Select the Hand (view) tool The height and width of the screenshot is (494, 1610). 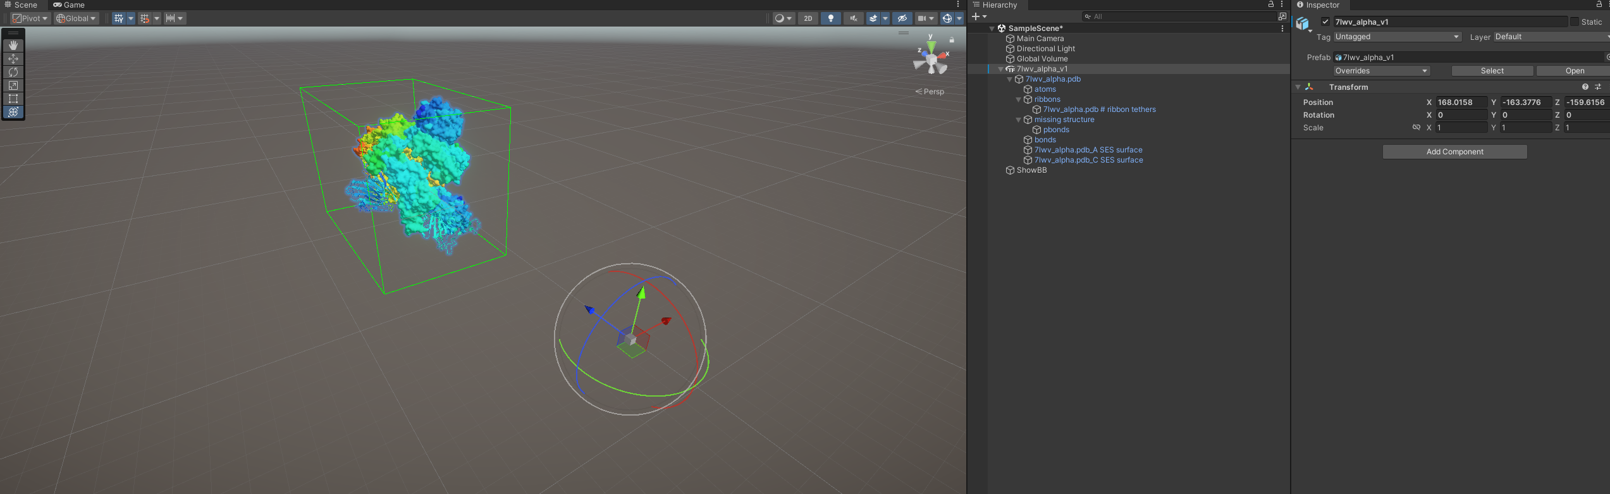(13, 46)
